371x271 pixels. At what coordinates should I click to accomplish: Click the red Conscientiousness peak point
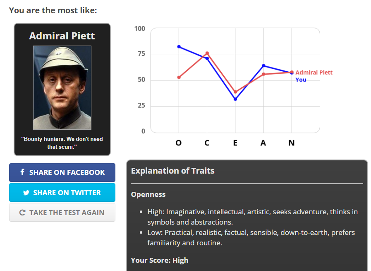[207, 53]
